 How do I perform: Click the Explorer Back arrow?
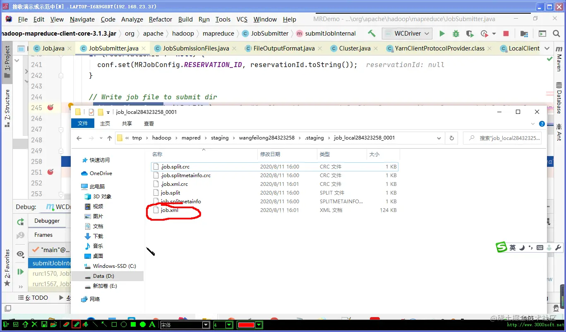pos(79,138)
